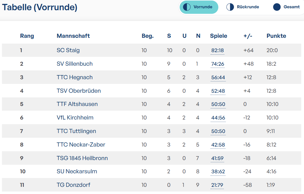Select TTC Hegnach in the table

[x=75, y=77]
